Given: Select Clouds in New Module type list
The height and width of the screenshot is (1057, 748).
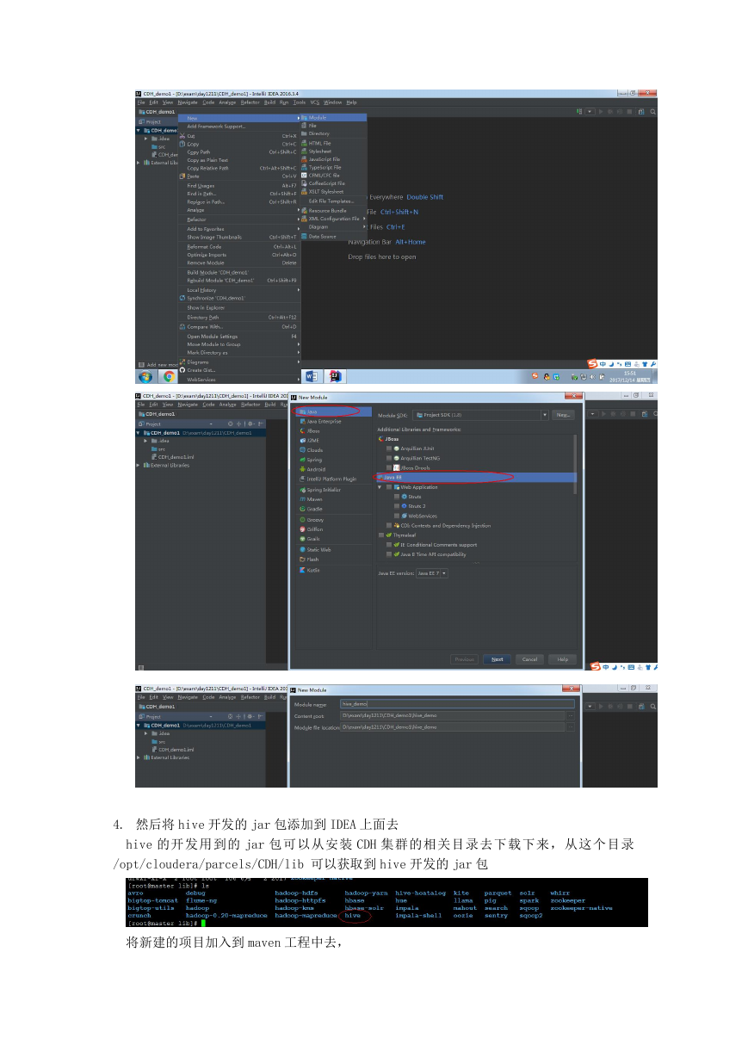Looking at the screenshot, I should [x=334, y=450].
